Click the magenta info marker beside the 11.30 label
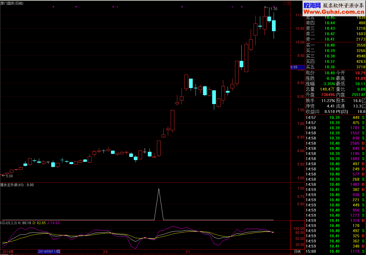366x255 pixels. 274,7
